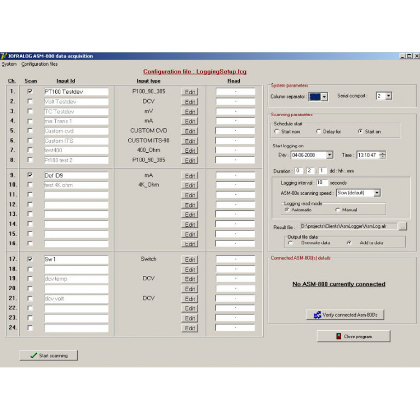
Task: Tick scan checkbox for channel 10
Action: pos(30,185)
